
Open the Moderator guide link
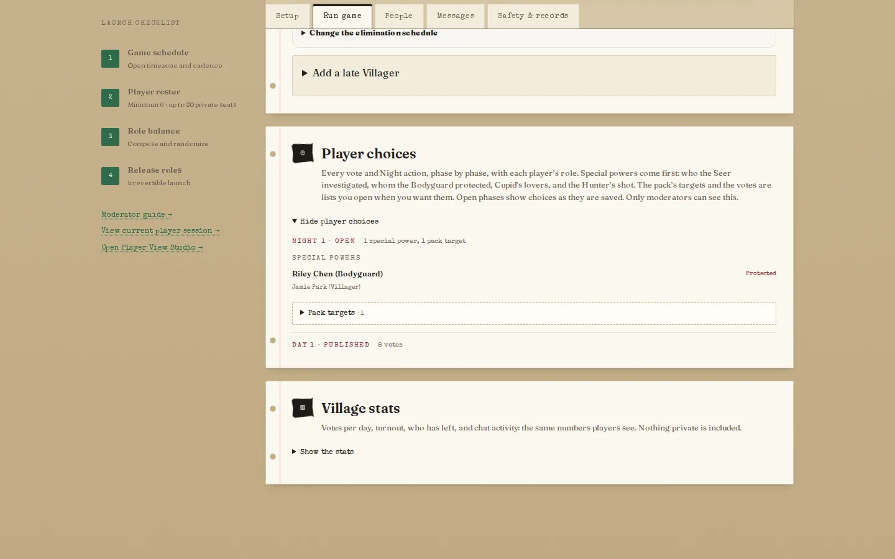tap(137, 214)
